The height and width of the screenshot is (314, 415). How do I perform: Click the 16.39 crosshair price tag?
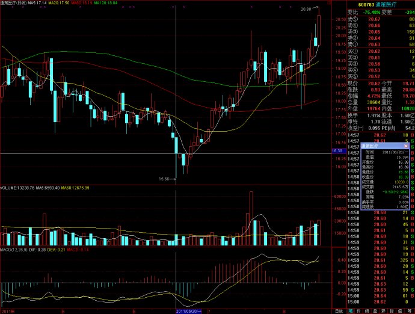[337, 151]
